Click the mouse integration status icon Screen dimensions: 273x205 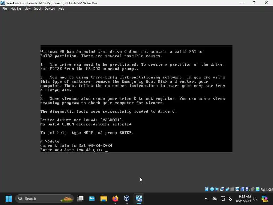[x=252, y=189]
